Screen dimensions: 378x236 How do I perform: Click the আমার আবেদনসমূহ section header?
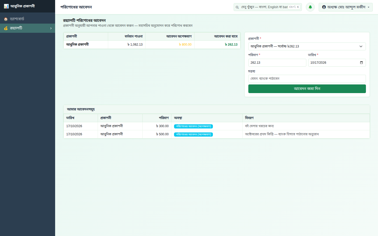[x=217, y=109]
